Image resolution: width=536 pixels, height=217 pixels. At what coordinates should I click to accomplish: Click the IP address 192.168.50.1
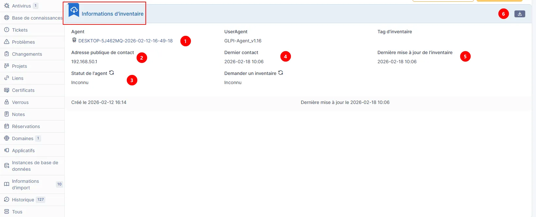84,62
